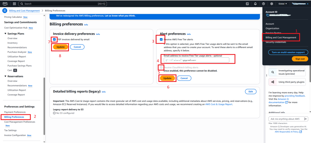Click Update under Invoice delivery preferences
This screenshot has height=143, width=311.
[x=60, y=47]
